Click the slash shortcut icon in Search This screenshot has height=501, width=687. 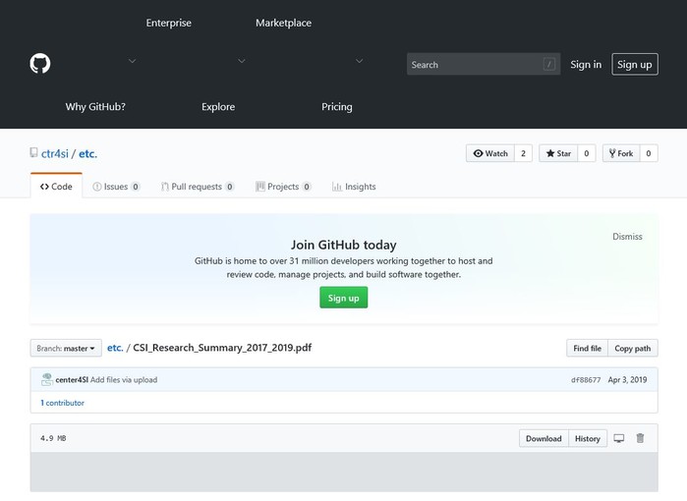point(549,65)
